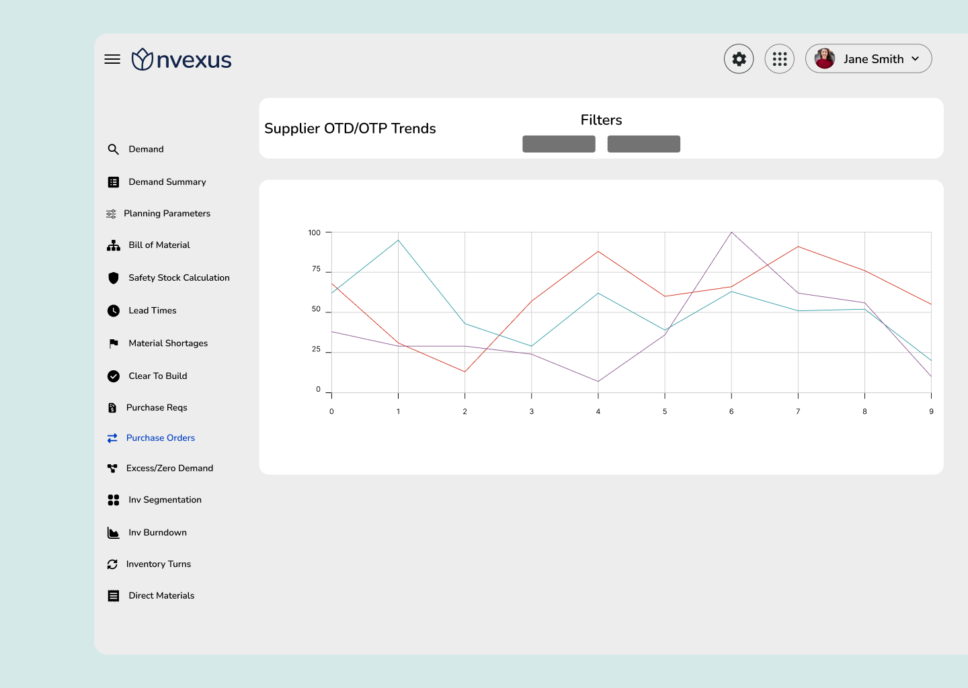Navigate to Bill of Material

159,245
